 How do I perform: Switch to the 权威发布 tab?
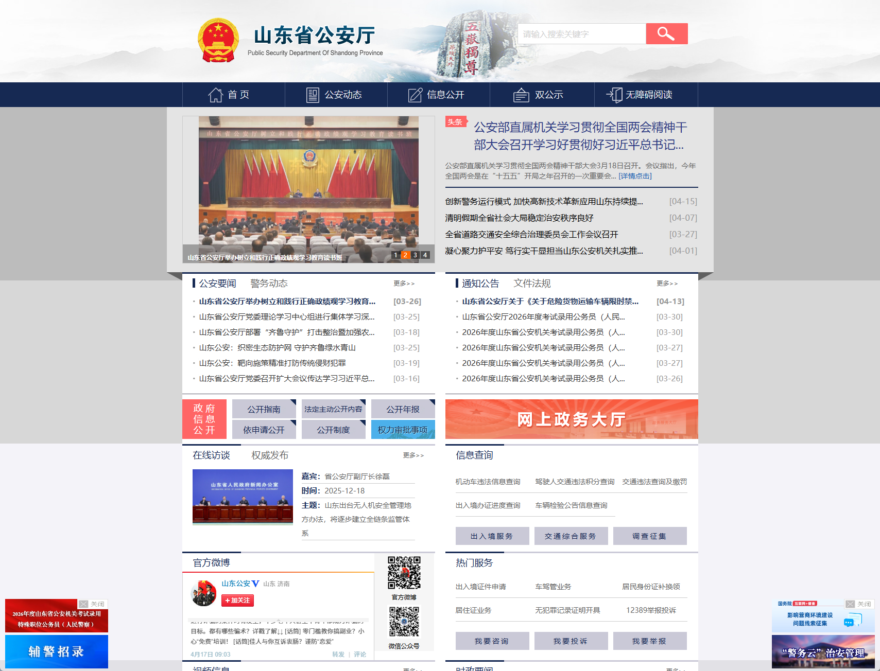[270, 455]
